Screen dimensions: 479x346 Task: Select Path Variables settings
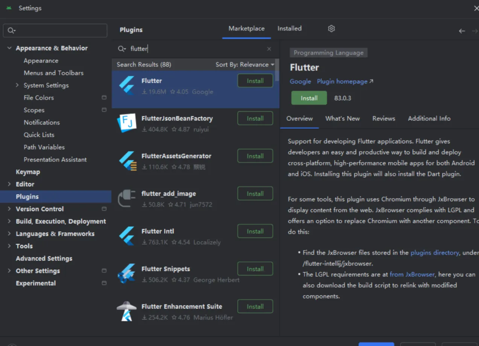[x=44, y=147]
